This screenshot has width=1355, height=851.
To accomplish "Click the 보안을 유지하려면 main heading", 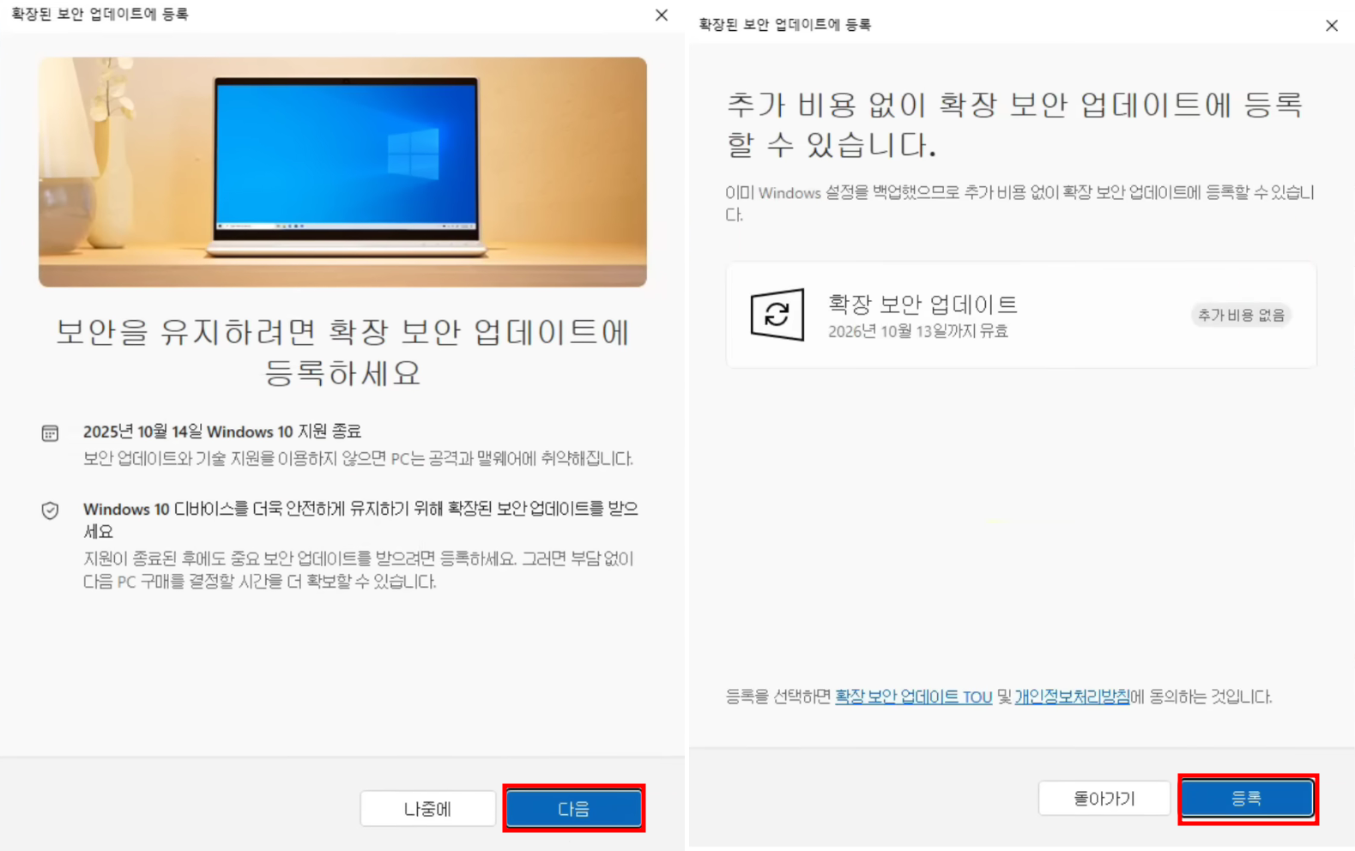I will 342,352.
